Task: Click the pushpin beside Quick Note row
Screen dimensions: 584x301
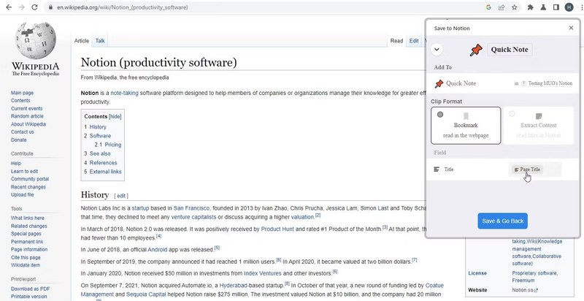Action: point(439,83)
